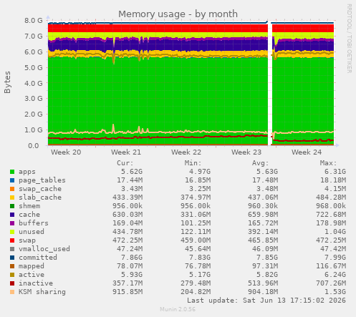The width and height of the screenshot is (356, 317).
Task: Click the '0.0' y-axis tick label
Action: 34,146
